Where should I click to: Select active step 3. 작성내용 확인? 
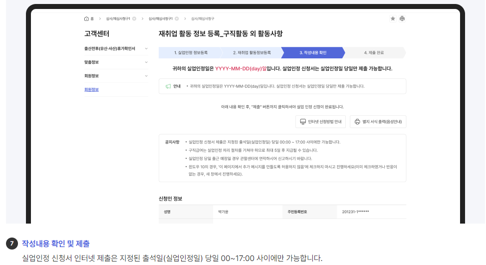(x=313, y=53)
